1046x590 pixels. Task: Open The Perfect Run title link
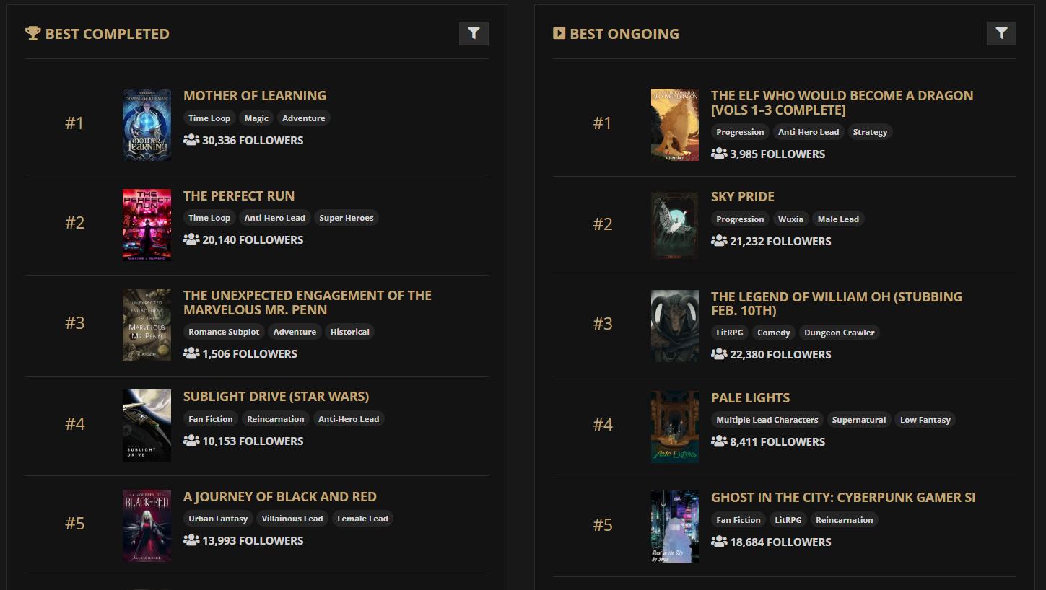point(239,195)
